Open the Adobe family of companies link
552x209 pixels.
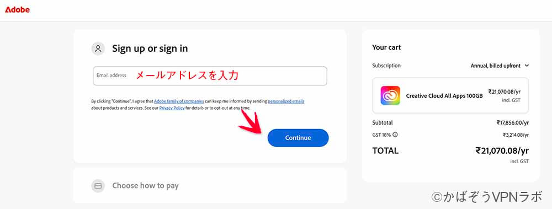click(179, 101)
